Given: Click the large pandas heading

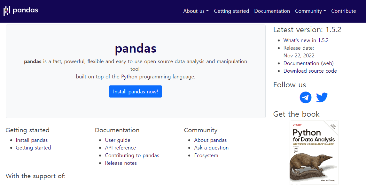Looking at the screenshot, I should click(x=136, y=48).
